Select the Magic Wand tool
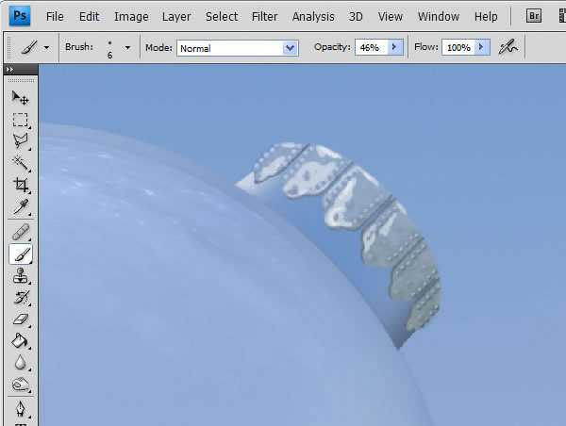 (20, 163)
